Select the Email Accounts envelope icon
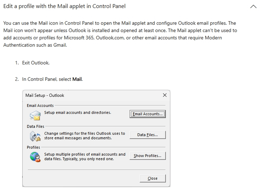The height and width of the screenshot is (195, 262). 35,115
